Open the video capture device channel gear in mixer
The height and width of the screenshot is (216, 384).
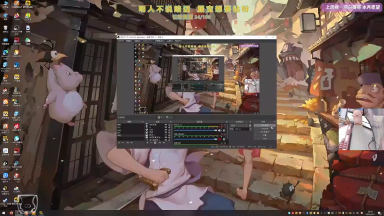click(x=224, y=139)
